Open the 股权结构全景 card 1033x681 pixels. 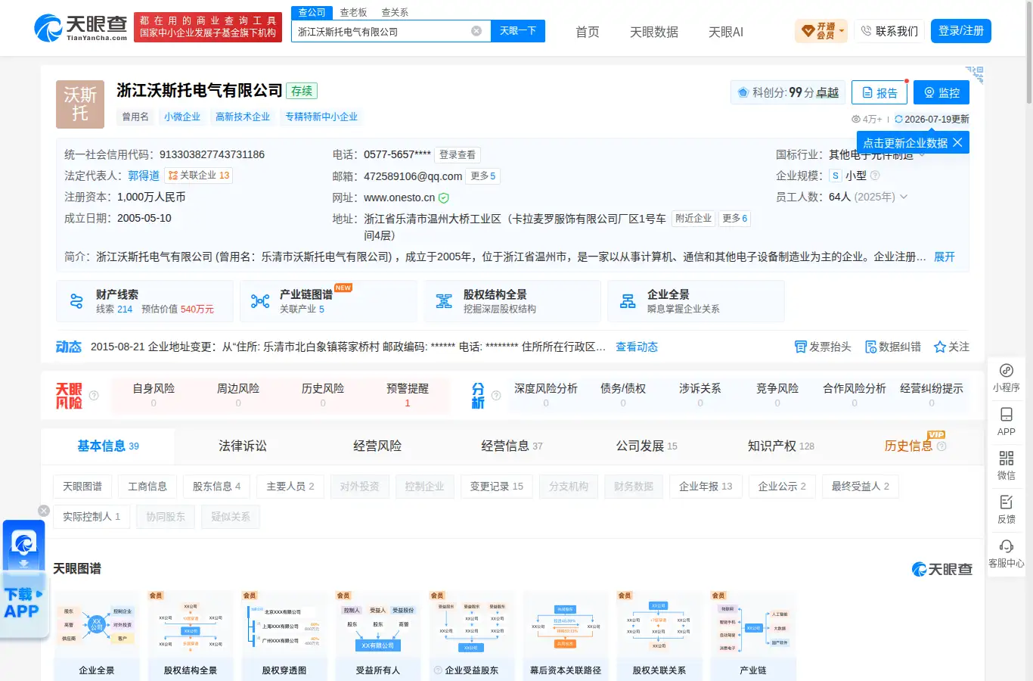[x=512, y=301]
